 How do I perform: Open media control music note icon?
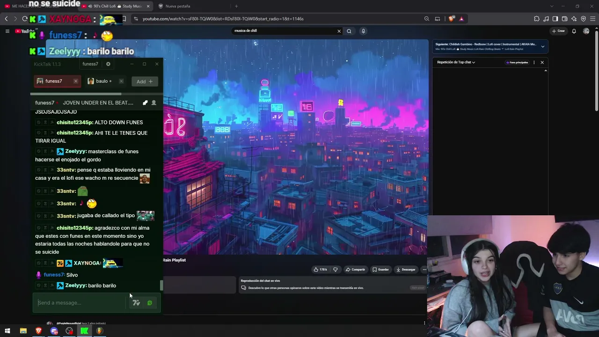pyautogui.click(x=546, y=19)
